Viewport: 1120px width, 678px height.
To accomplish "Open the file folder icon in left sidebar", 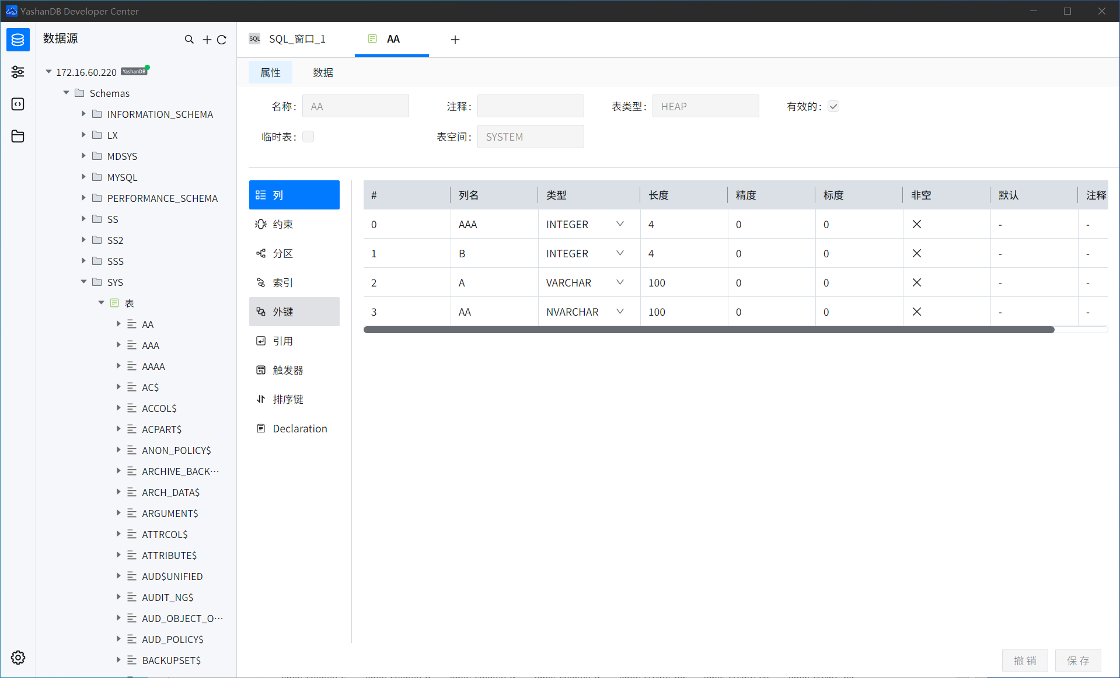I will 18,137.
